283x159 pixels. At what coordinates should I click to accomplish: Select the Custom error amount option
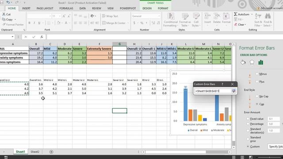[248, 146]
